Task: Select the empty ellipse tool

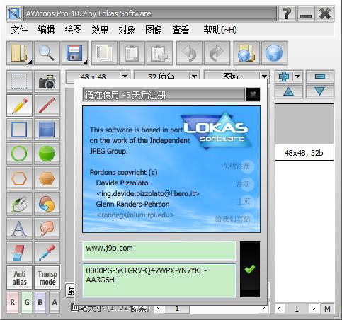Action: 19,154
